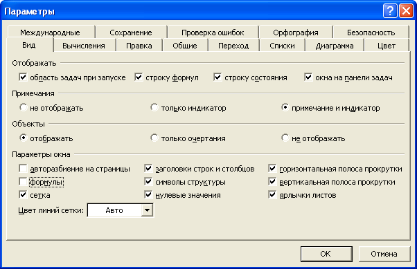417x269 pixels.
Task: Choose не отображать for Примечания
Action: click(23, 108)
